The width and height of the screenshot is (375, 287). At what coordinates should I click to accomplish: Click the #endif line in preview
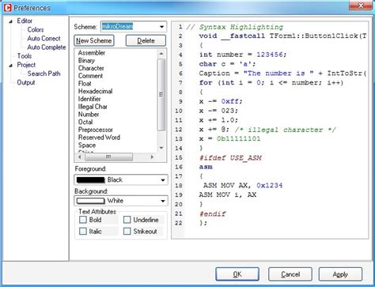(213, 213)
